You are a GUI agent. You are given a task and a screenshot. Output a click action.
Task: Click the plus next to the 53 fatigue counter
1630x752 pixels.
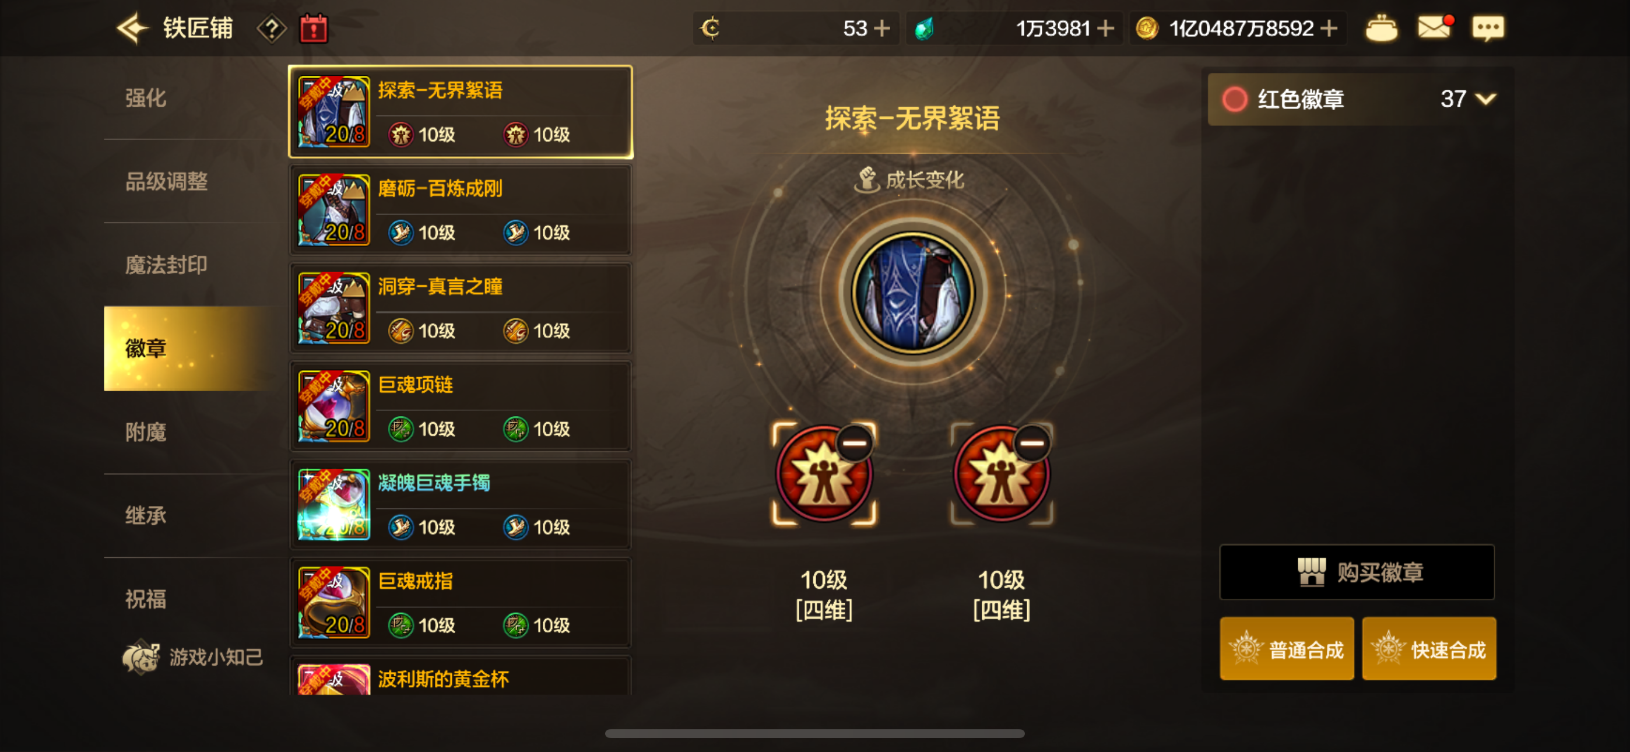click(x=881, y=29)
